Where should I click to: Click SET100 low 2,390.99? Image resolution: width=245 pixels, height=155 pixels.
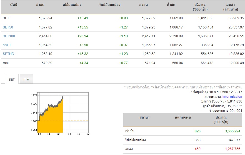[176, 36]
